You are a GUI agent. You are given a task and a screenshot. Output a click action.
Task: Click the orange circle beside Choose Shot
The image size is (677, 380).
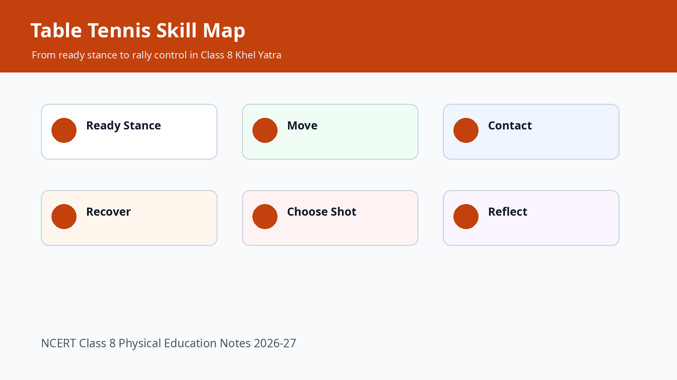(x=265, y=216)
